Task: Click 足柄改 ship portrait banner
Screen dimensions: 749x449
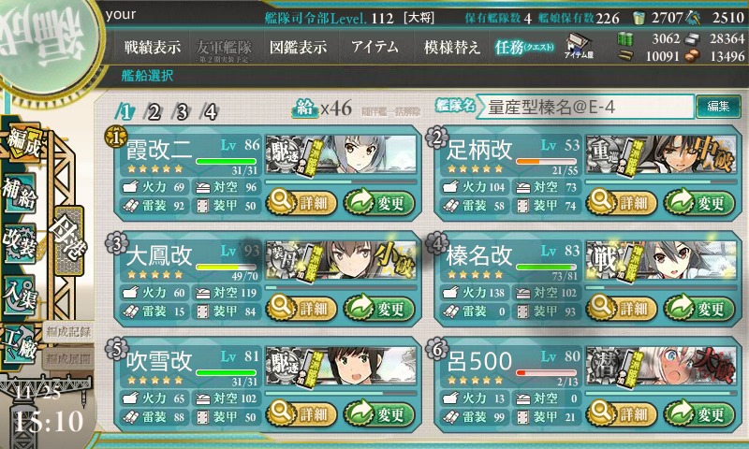Action: pyautogui.click(x=661, y=154)
